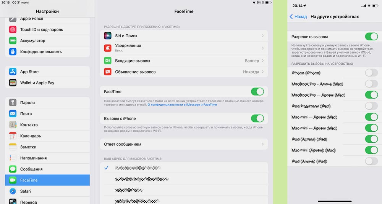This screenshot has height=204, width=382.
Task: Open Уведомления row chevron
Action: pyautogui.click(x=263, y=48)
